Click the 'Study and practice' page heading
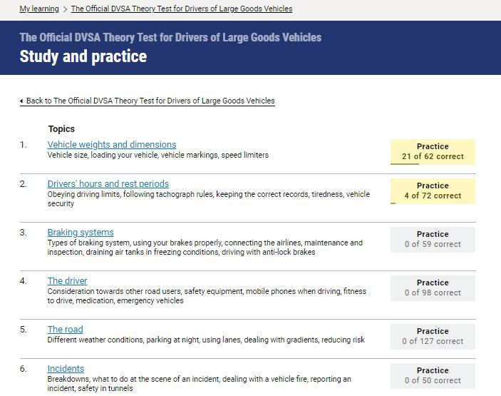This screenshot has width=501, height=396. [x=83, y=56]
